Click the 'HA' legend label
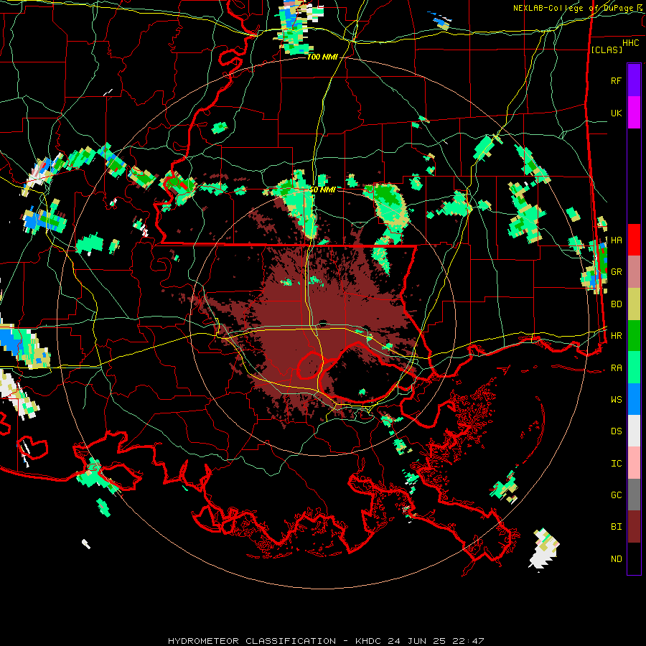 [x=616, y=240]
